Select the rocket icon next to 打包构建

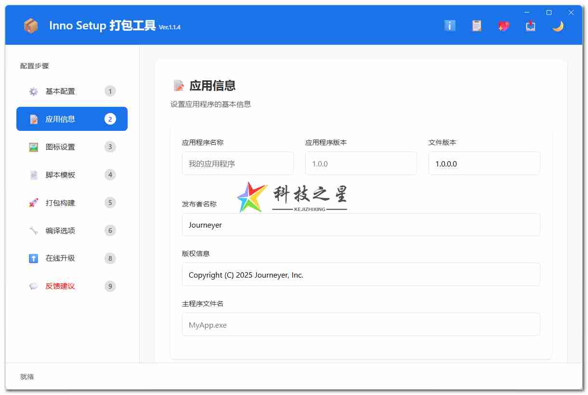click(33, 203)
